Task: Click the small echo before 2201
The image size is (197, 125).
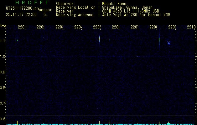Action: (x=17, y=40)
